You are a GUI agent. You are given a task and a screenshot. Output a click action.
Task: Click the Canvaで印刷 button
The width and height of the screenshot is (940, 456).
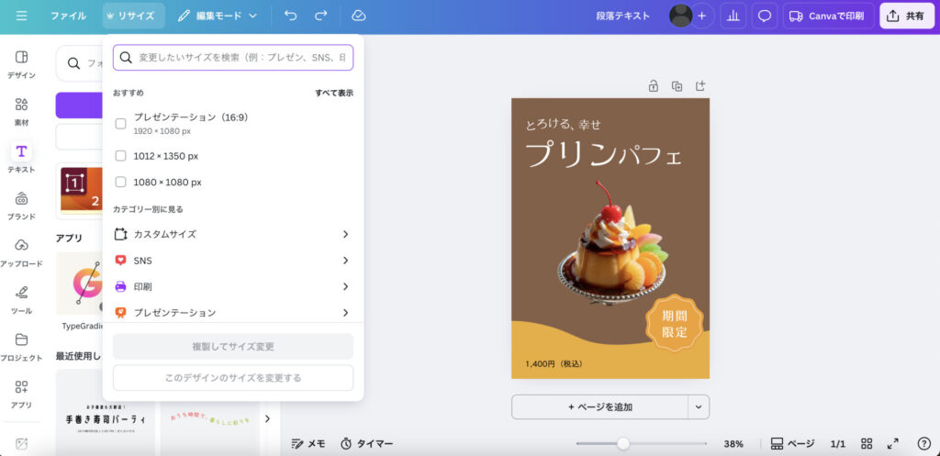(x=827, y=17)
